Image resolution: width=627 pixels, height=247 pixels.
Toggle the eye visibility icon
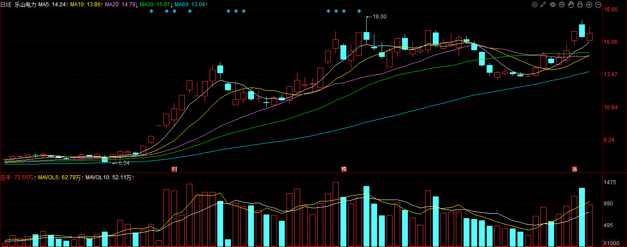point(553,5)
